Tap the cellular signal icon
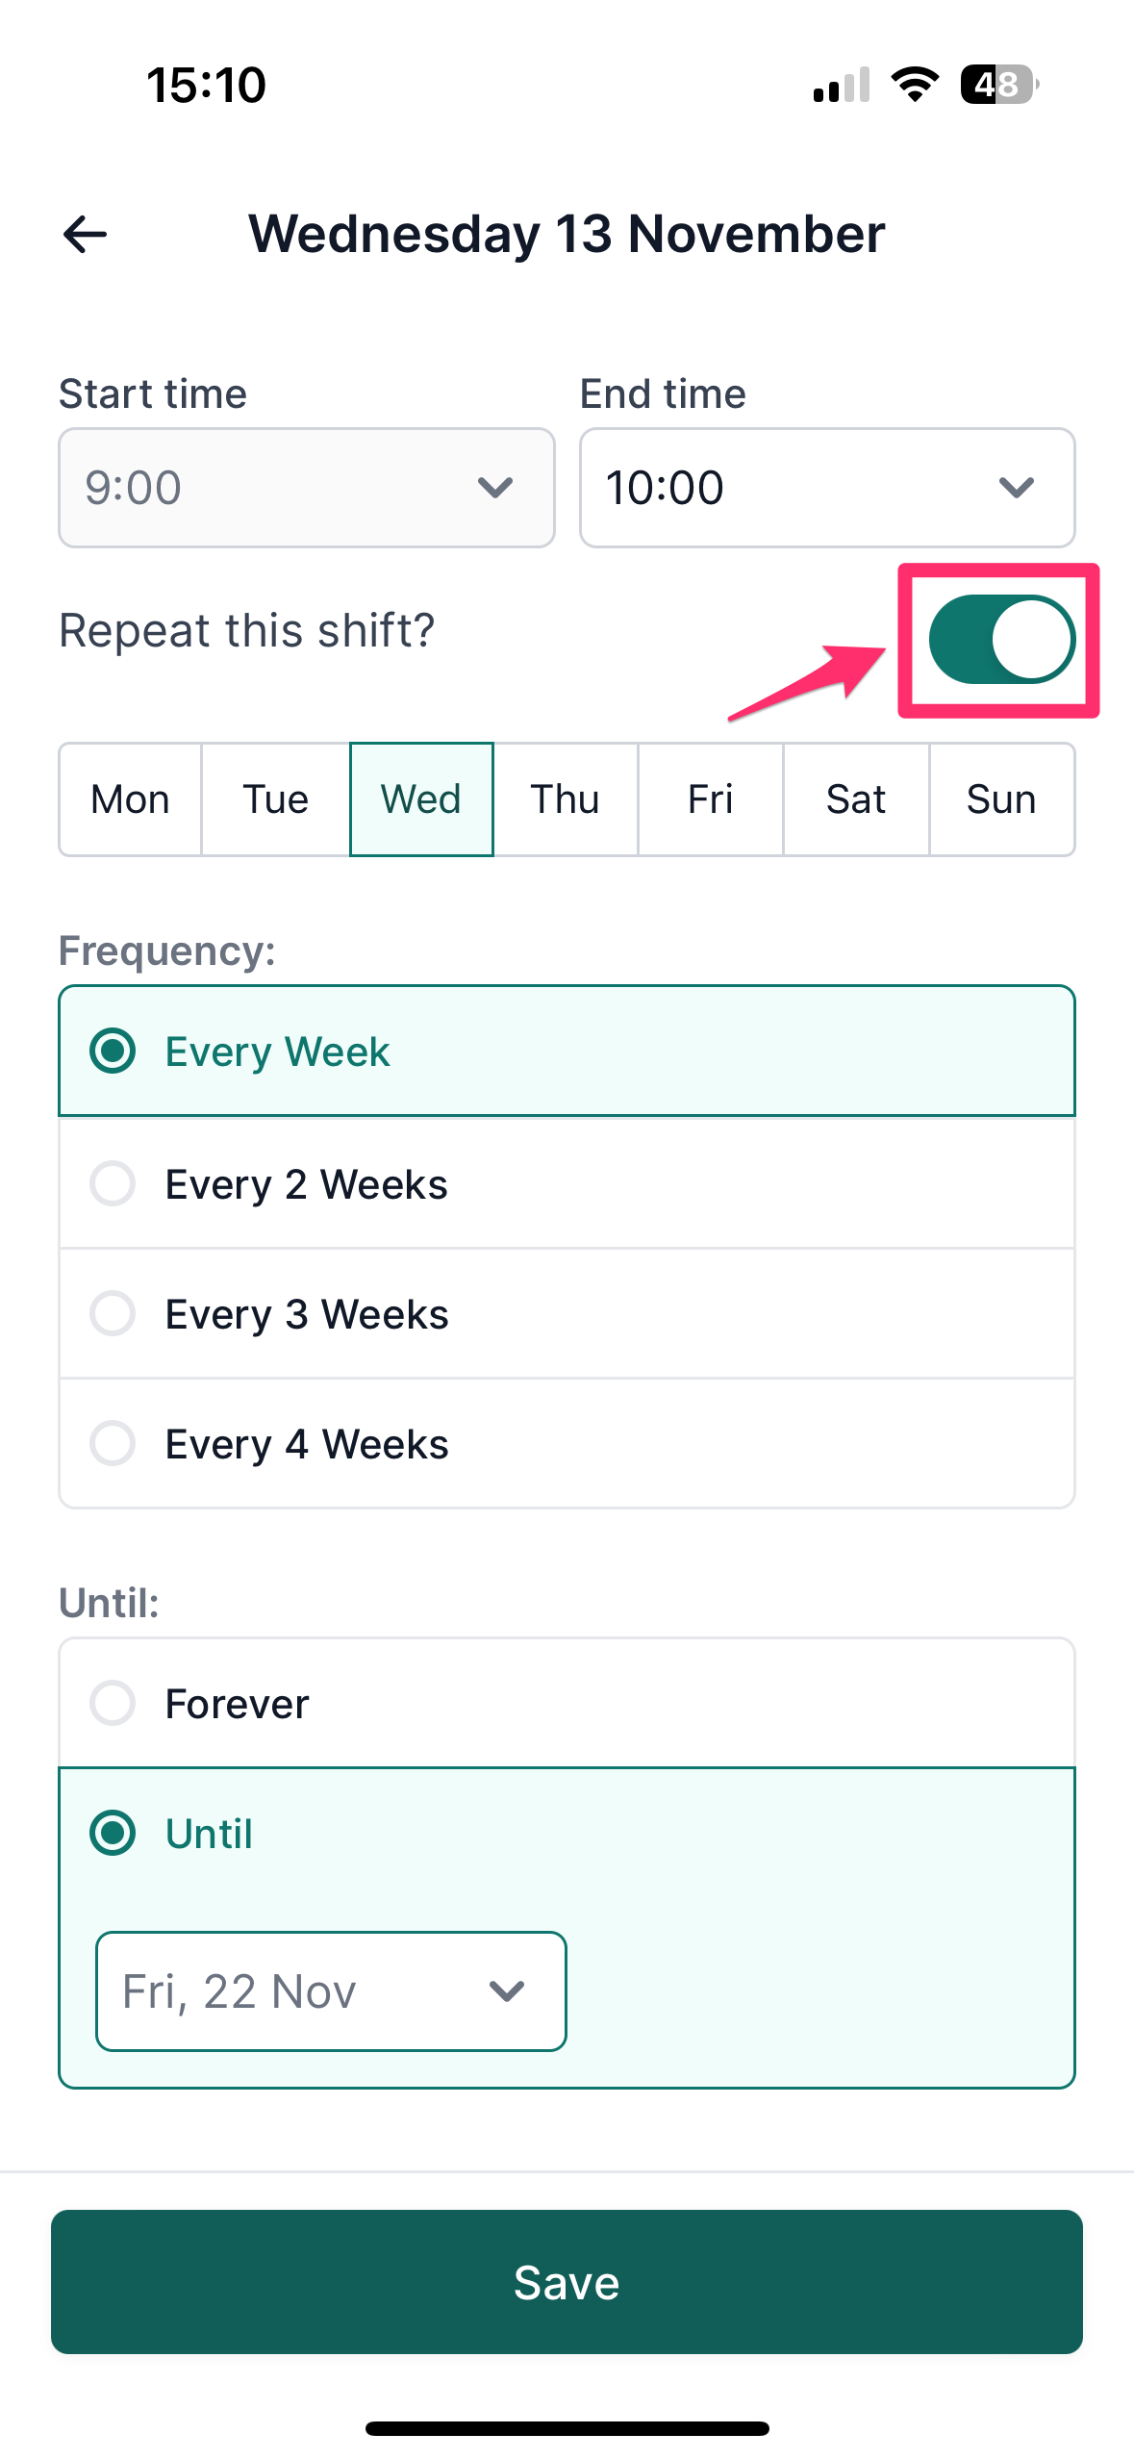Screen dimensions: 1134x2459 tap(842, 85)
